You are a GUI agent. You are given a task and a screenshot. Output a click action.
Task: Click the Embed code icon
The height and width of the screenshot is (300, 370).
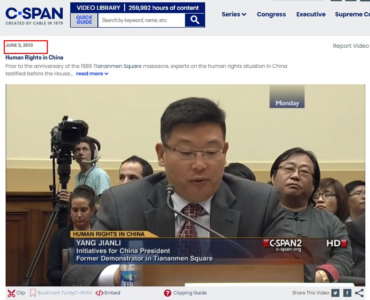[x=99, y=293]
